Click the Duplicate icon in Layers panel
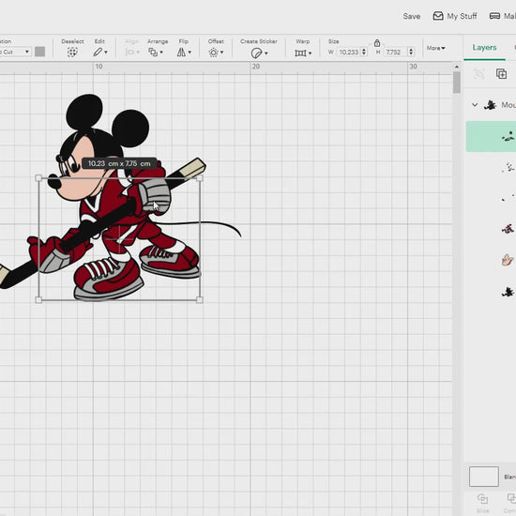Screen dimensions: 516x516 click(501, 74)
